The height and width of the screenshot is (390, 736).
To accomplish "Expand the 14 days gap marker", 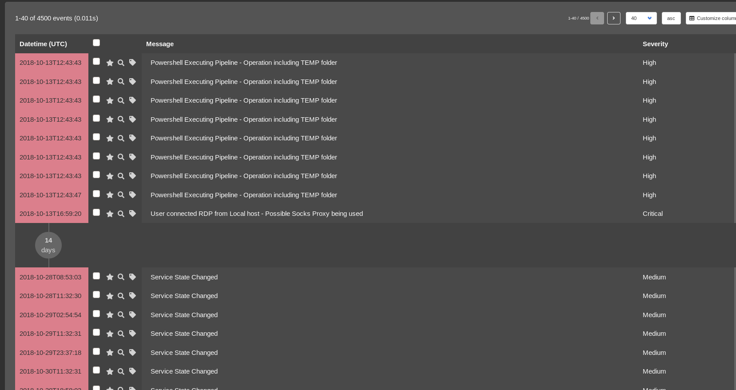I will (48, 245).
